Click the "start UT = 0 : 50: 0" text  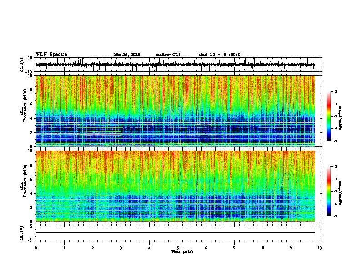(220, 55)
